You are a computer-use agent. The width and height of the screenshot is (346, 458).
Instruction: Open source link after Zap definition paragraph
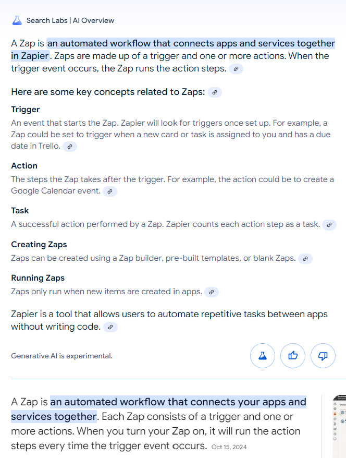236,69
